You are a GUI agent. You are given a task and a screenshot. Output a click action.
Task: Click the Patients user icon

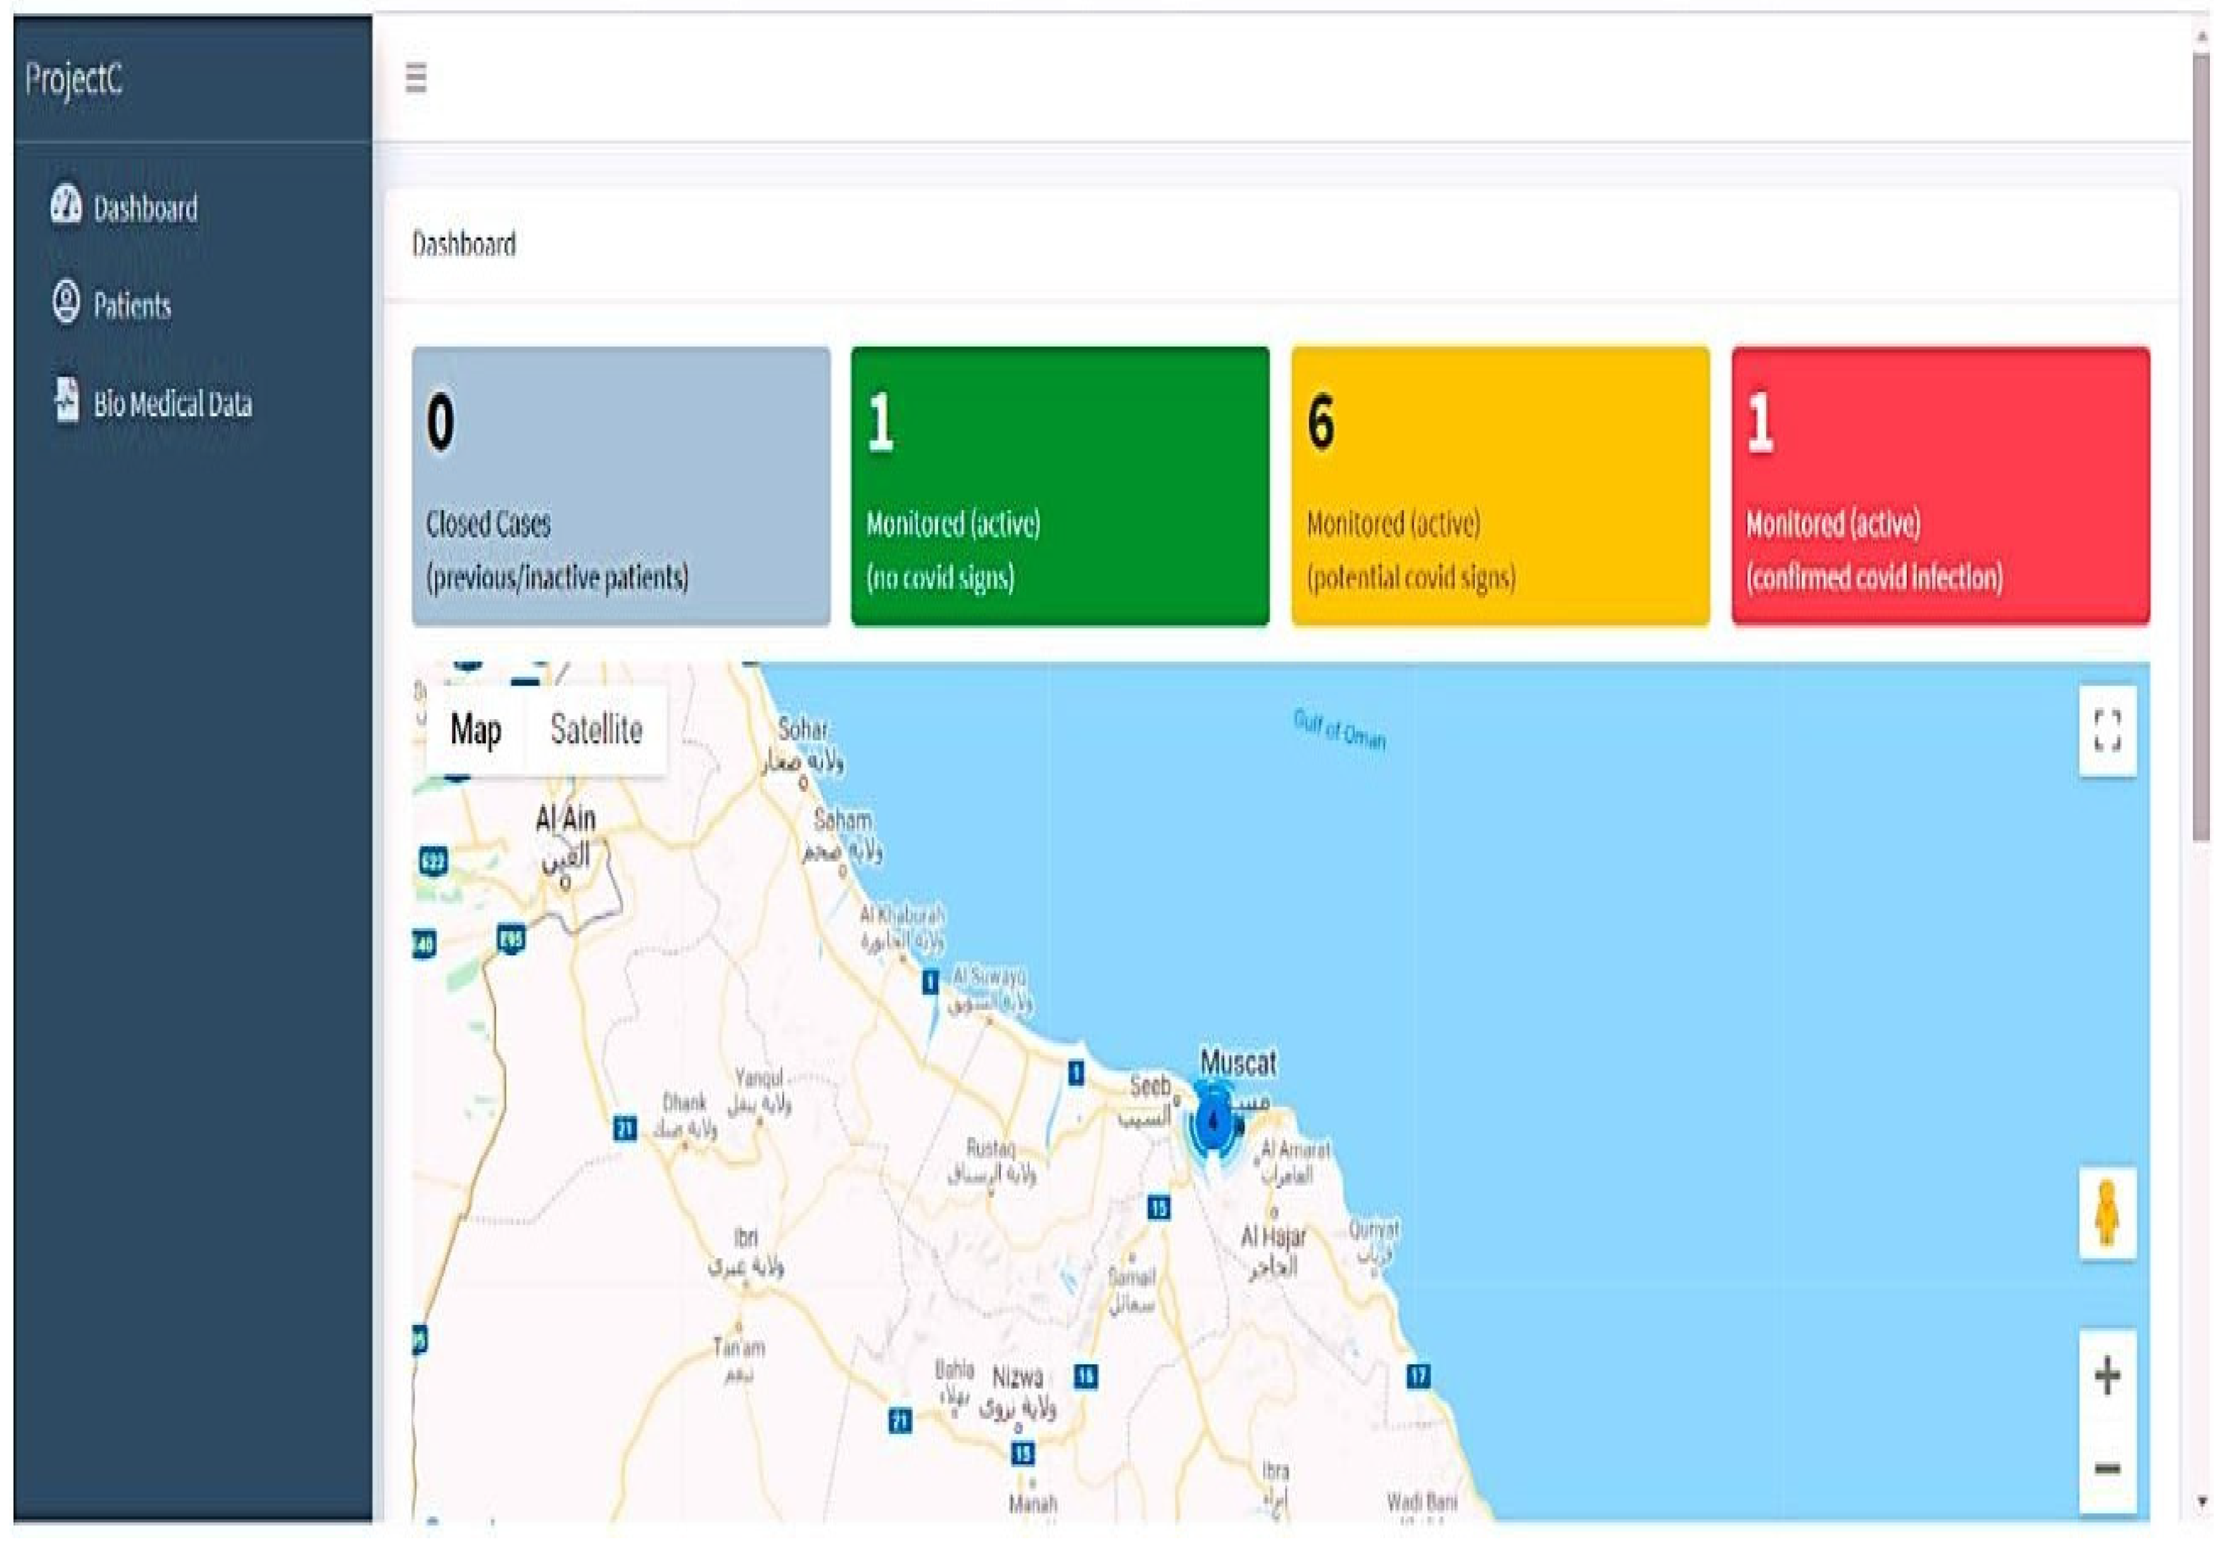tap(66, 301)
